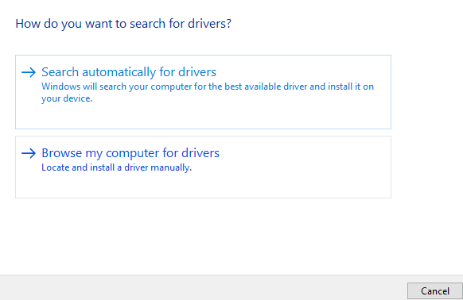Click the word 'Search' in the first option title
Image resolution: width=463 pixels, height=300 pixels.
60,72
